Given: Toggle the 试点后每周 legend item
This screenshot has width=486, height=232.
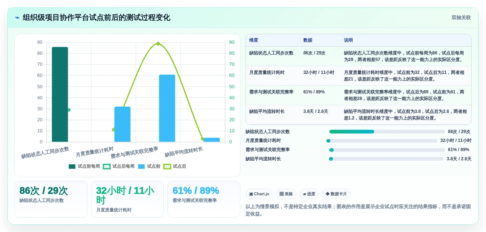Looking at the screenshot, I should click(119, 166).
